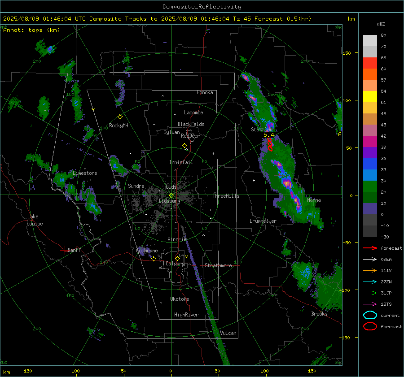The height and width of the screenshot is (377, 404).
Task: Click the ThreeHills label
Action: click(226, 196)
